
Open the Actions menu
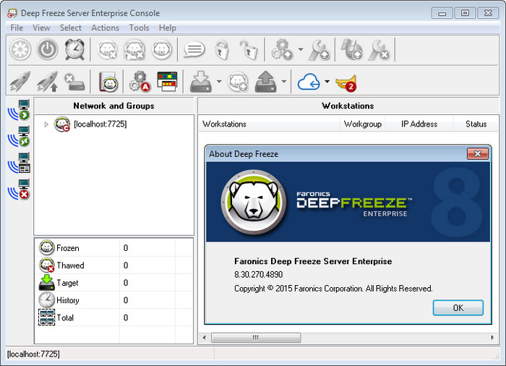pyautogui.click(x=106, y=27)
